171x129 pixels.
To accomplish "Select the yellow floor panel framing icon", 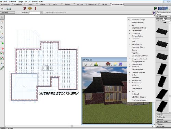I will coord(30,8).
